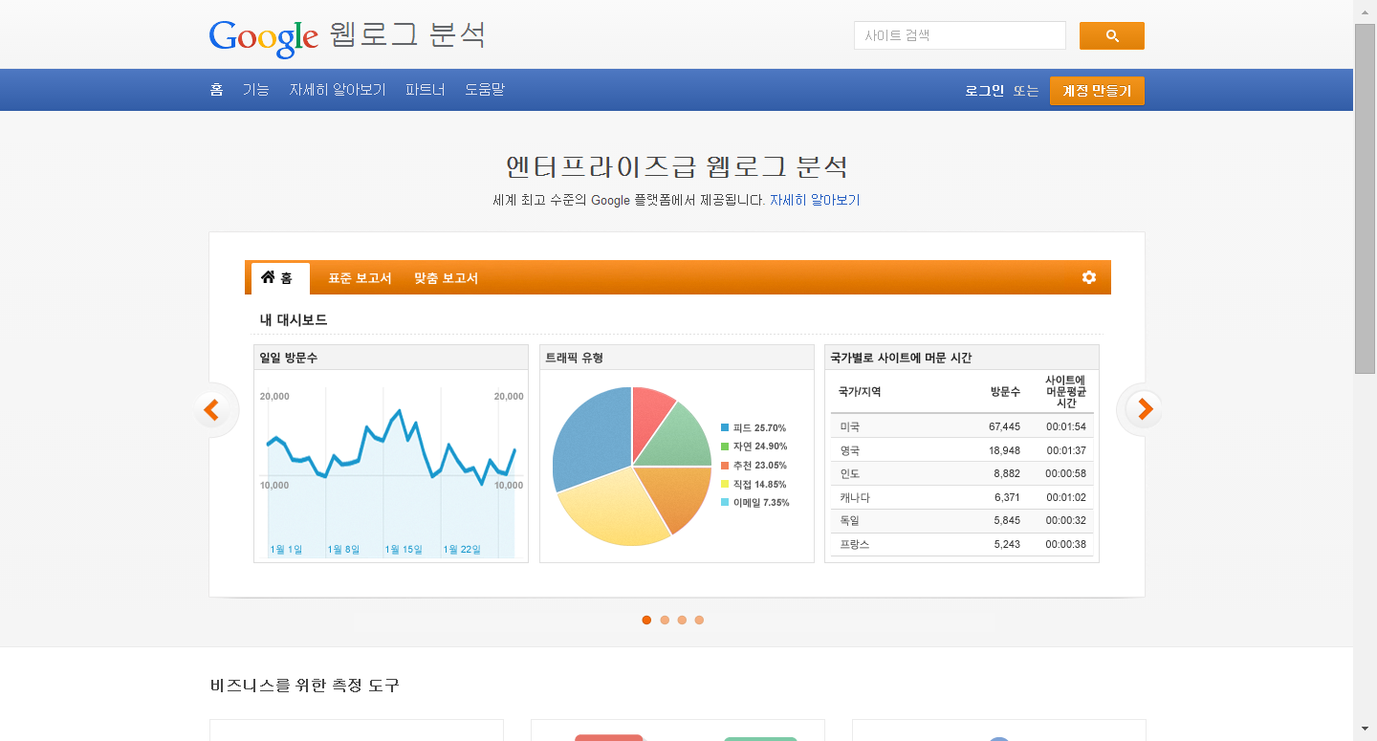Click scrollbar down arrow
This screenshot has width=1377, height=741.
1365,730
